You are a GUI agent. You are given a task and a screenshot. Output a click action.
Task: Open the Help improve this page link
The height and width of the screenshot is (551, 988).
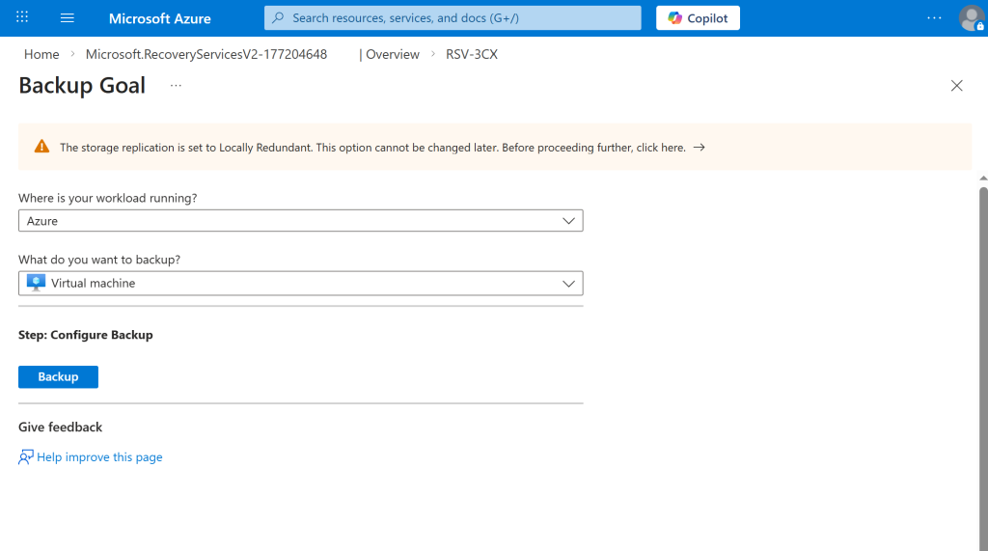(x=99, y=457)
